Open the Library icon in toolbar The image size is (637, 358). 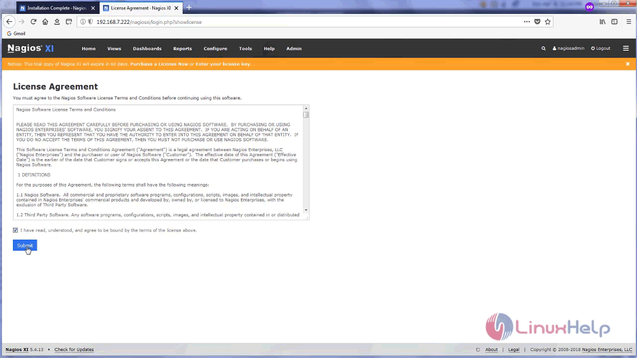(x=603, y=22)
